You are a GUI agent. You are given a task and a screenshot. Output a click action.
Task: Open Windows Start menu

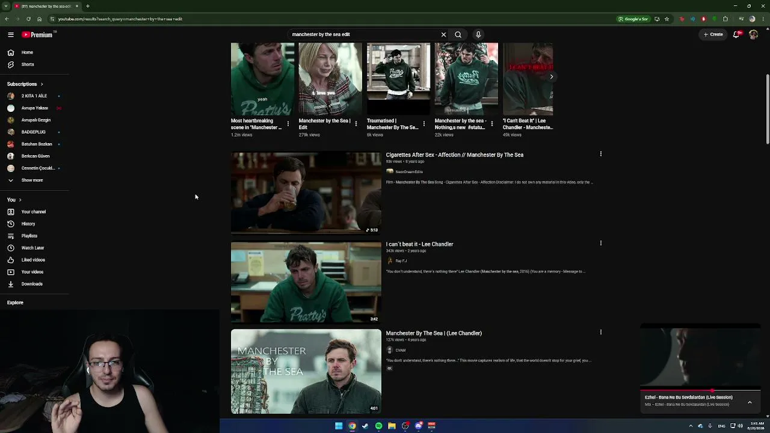tap(339, 426)
